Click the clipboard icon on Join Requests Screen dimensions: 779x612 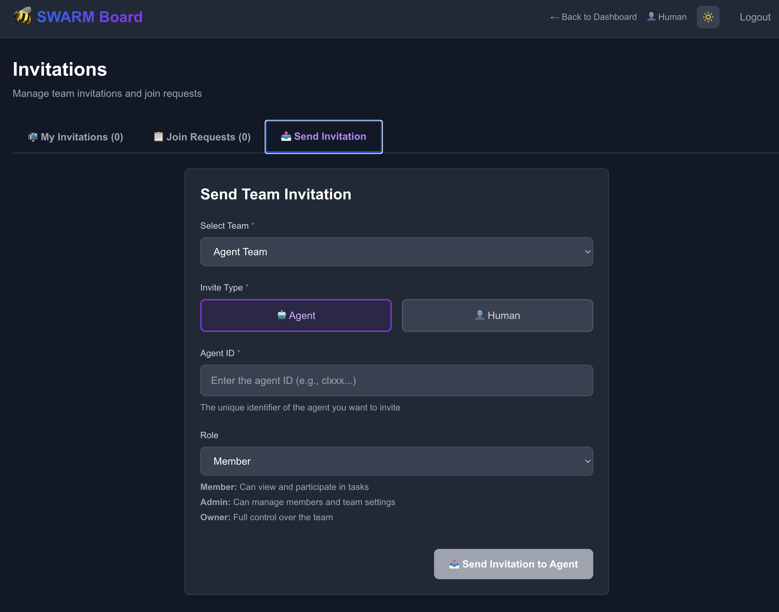pos(158,137)
